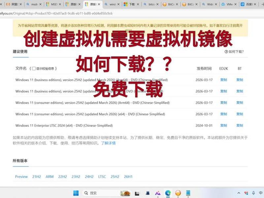Switch to Microsoft Edge in the taskbar
The width and height of the screenshot is (264, 198).
[x=168, y=193]
